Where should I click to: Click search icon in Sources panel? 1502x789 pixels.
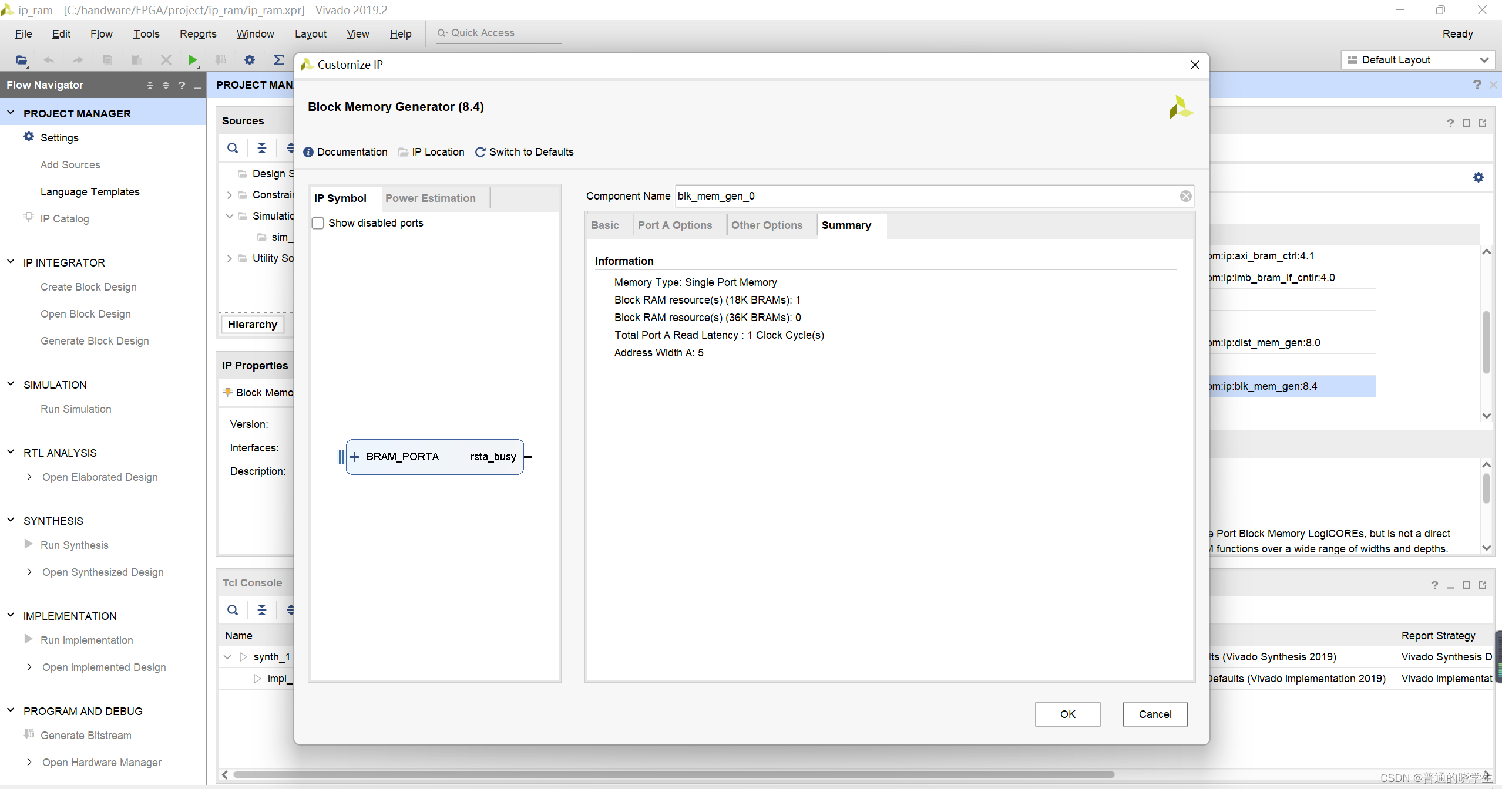(233, 148)
